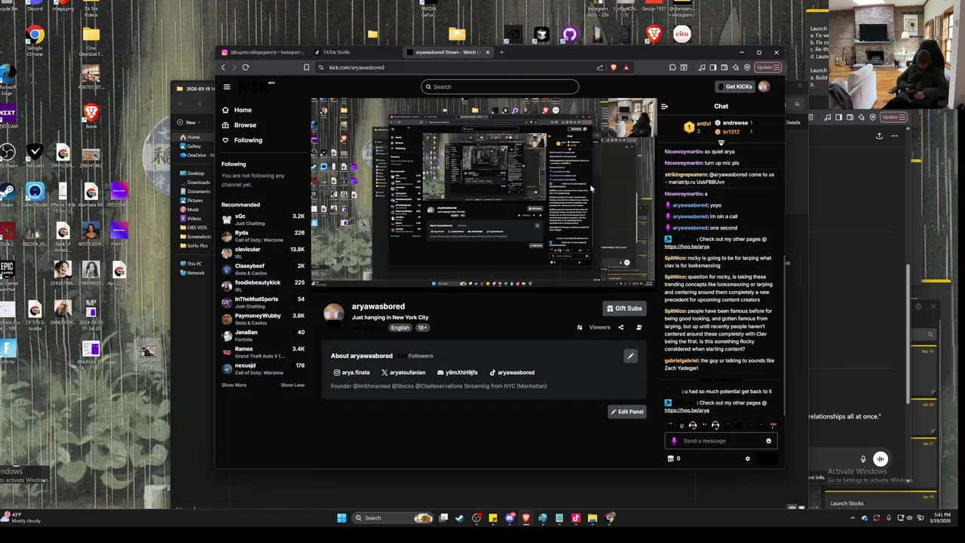Close the aryawasbored Stream tab
The image size is (965, 543).
click(x=487, y=52)
